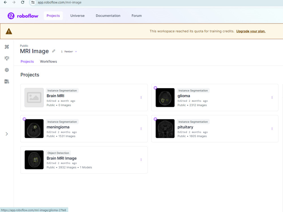Click Instance Segmentation tag on meningioma card
The height and width of the screenshot is (212, 283).
tap(62, 122)
